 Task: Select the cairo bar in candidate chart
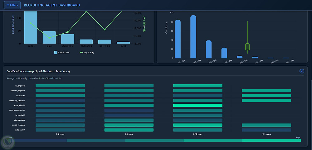click(x=31, y=27)
